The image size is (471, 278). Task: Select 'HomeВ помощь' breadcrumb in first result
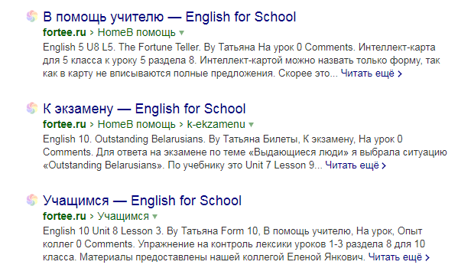click(x=137, y=32)
